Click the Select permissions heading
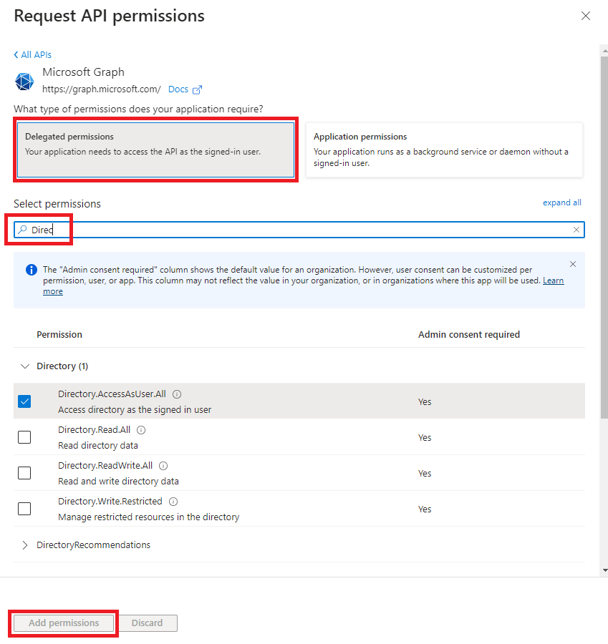 coord(57,204)
